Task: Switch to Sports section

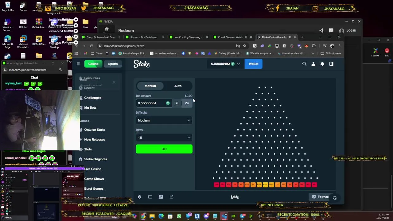Action: [x=113, y=64]
